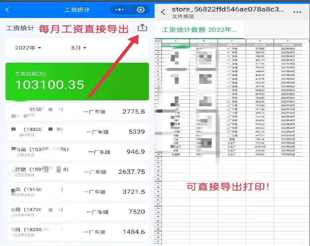Expand the 8月 month dropdown

coord(78,48)
